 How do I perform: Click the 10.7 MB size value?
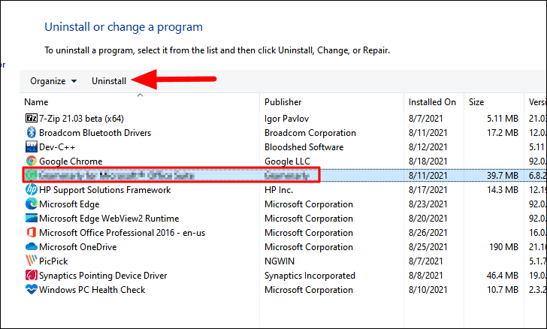click(503, 290)
